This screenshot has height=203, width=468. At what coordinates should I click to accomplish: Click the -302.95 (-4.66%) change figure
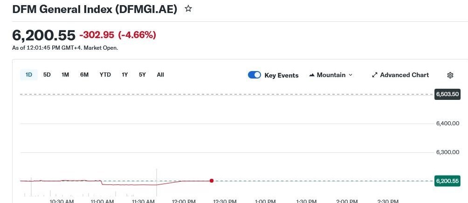pyautogui.click(x=117, y=35)
